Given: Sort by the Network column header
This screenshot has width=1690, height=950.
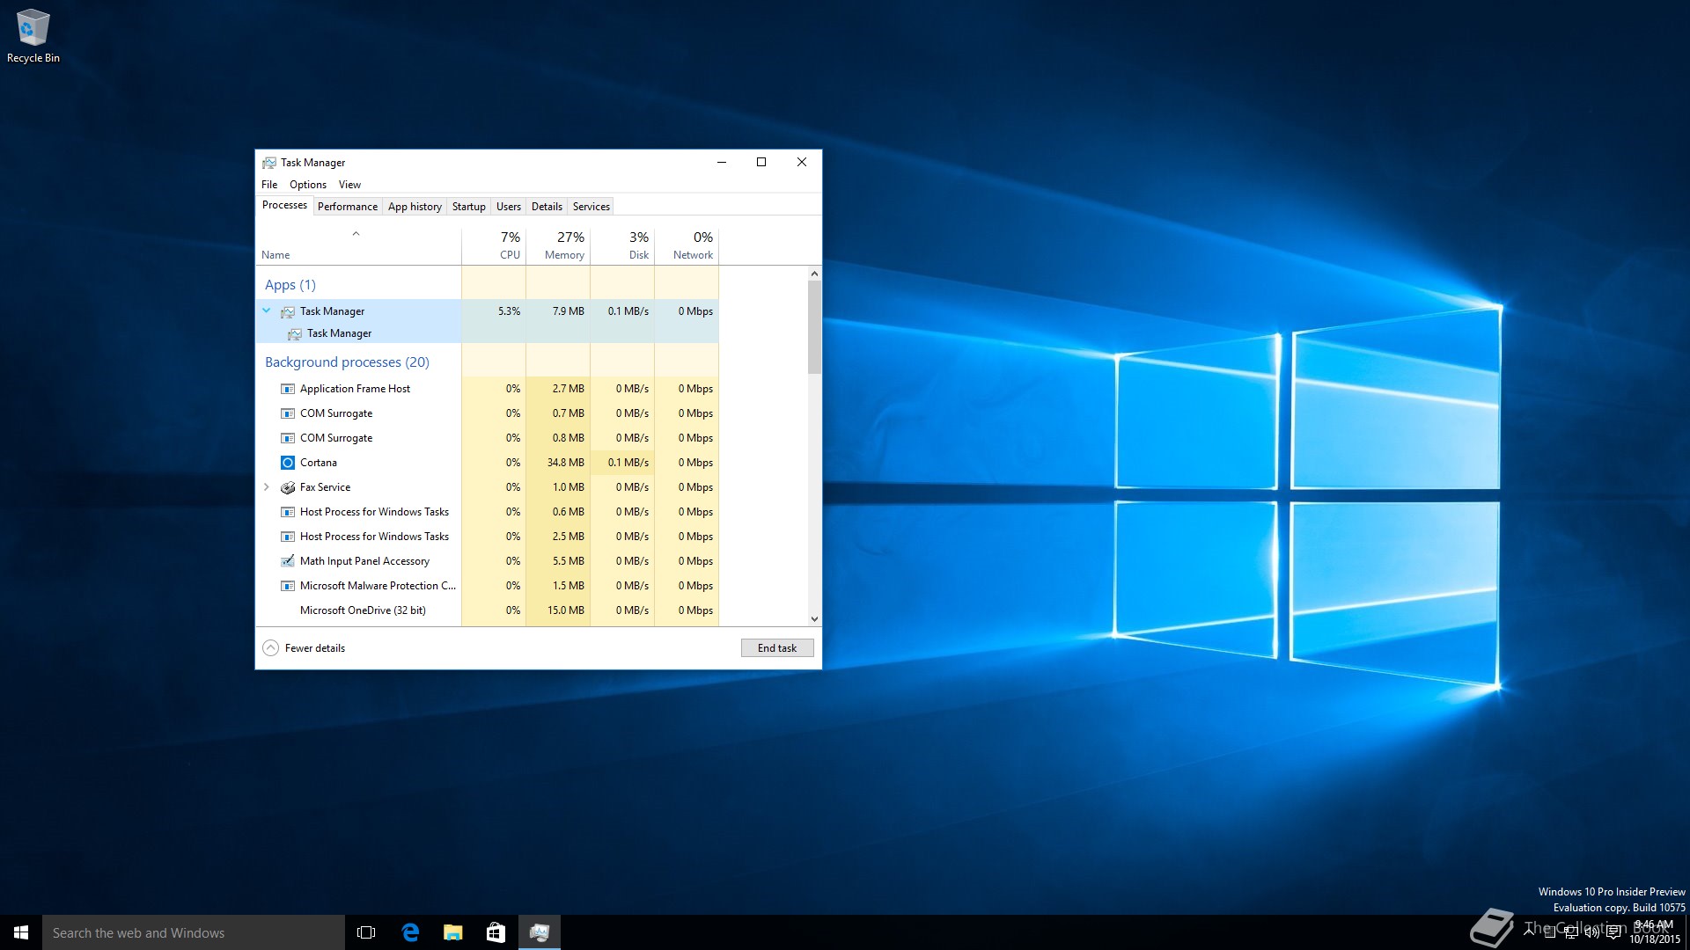Looking at the screenshot, I should click(687, 245).
